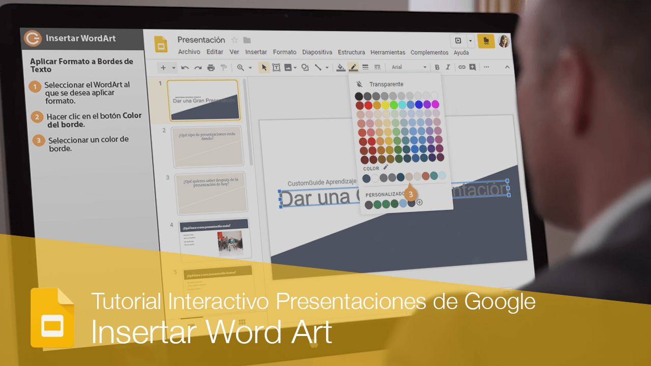Click the CustomGuide logo in sidebar
Image resolution: width=651 pixels, height=366 pixels.
coord(33,38)
